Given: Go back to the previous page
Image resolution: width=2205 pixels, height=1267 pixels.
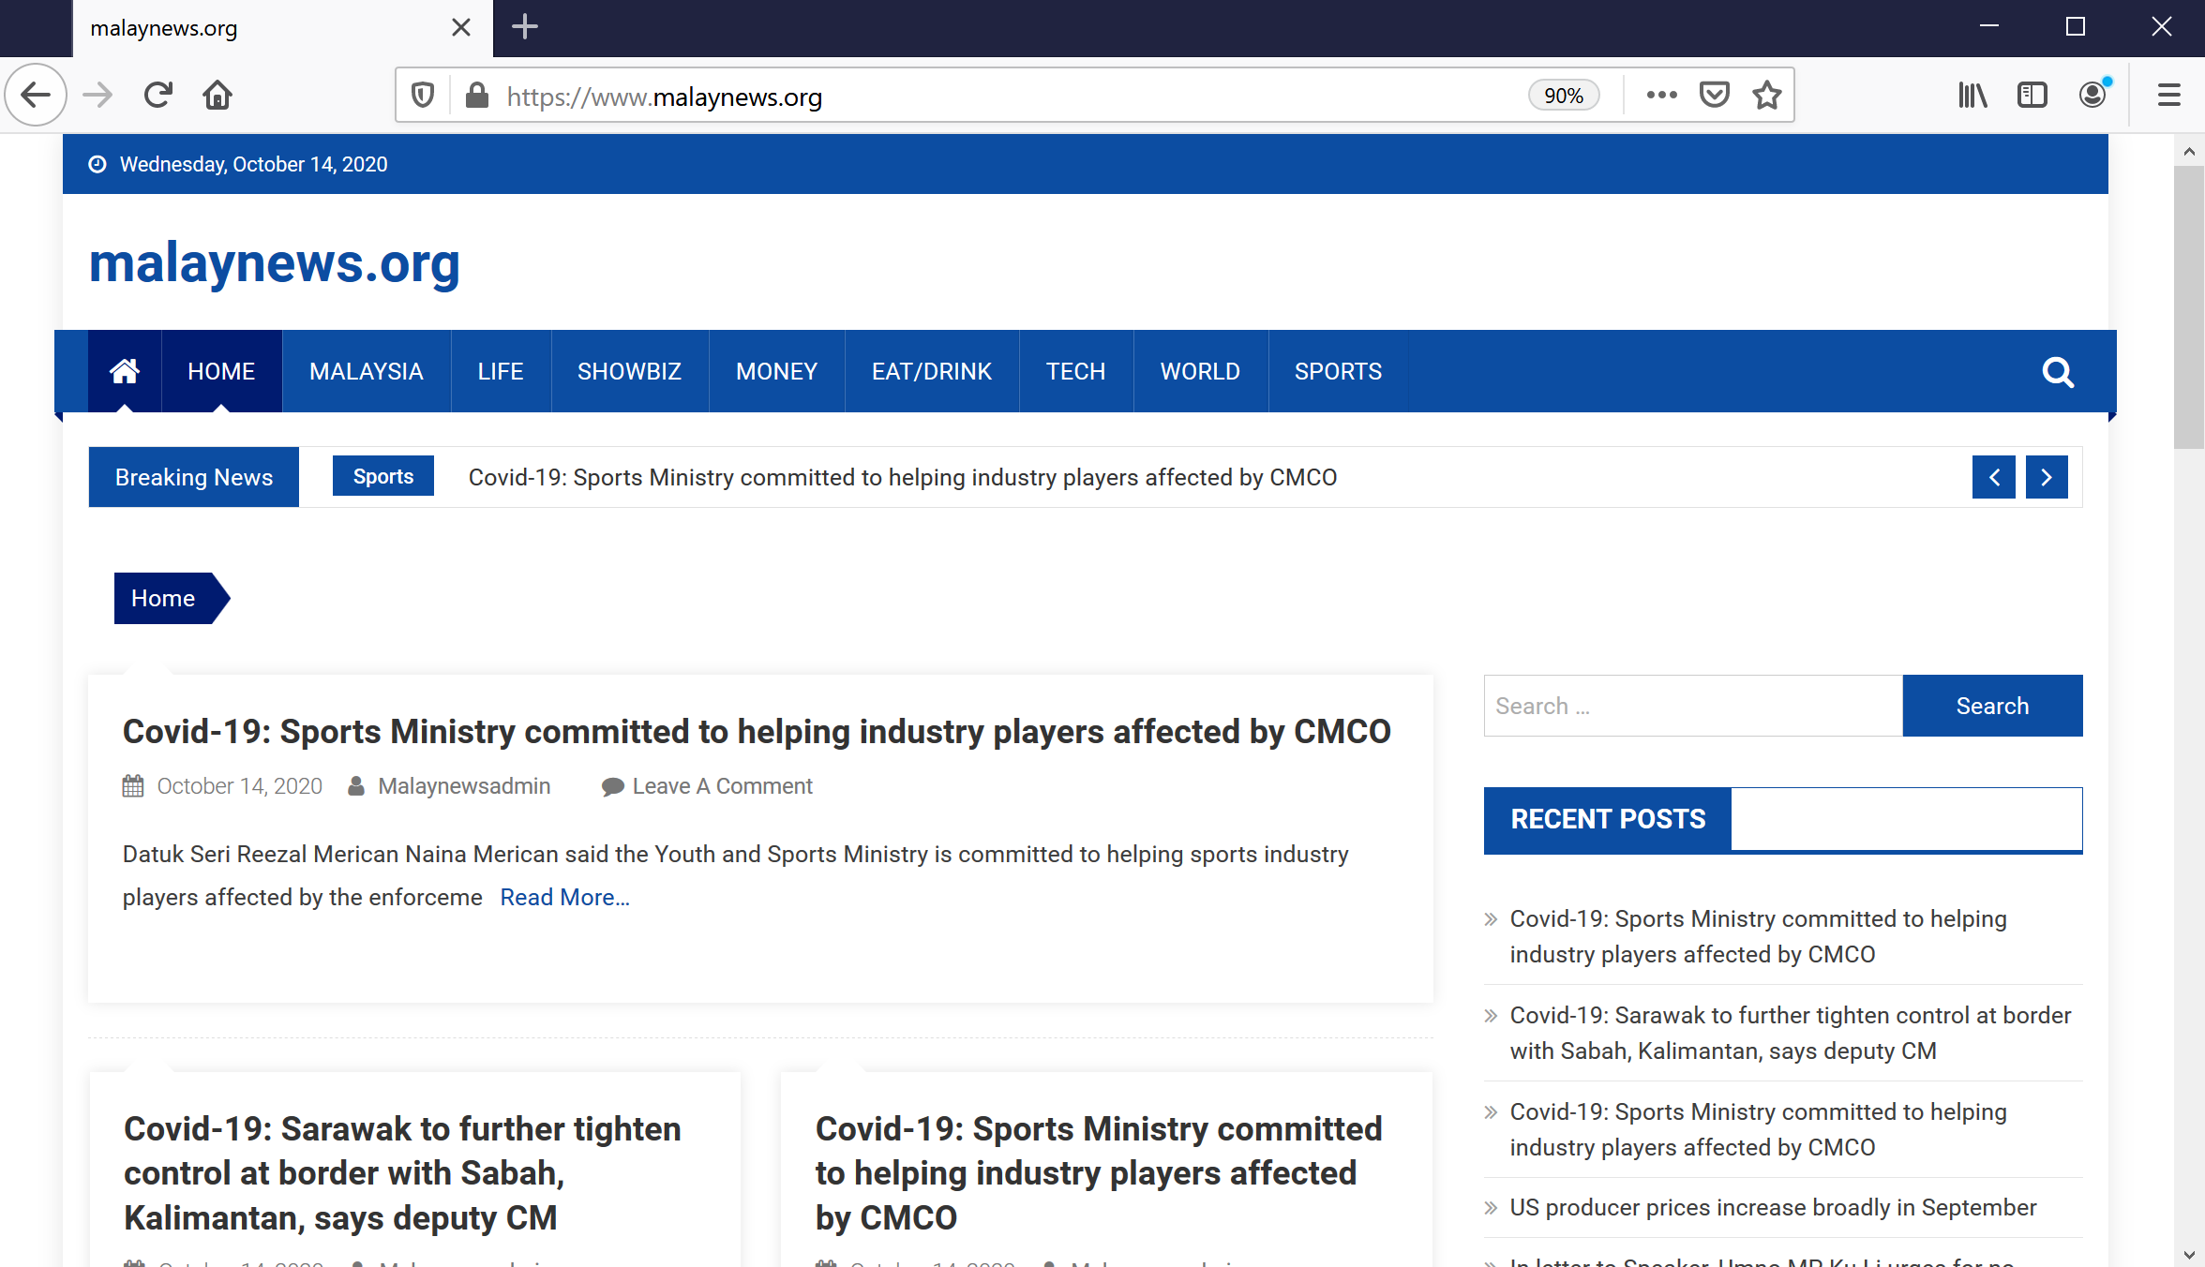Looking at the screenshot, I should pyautogui.click(x=36, y=95).
